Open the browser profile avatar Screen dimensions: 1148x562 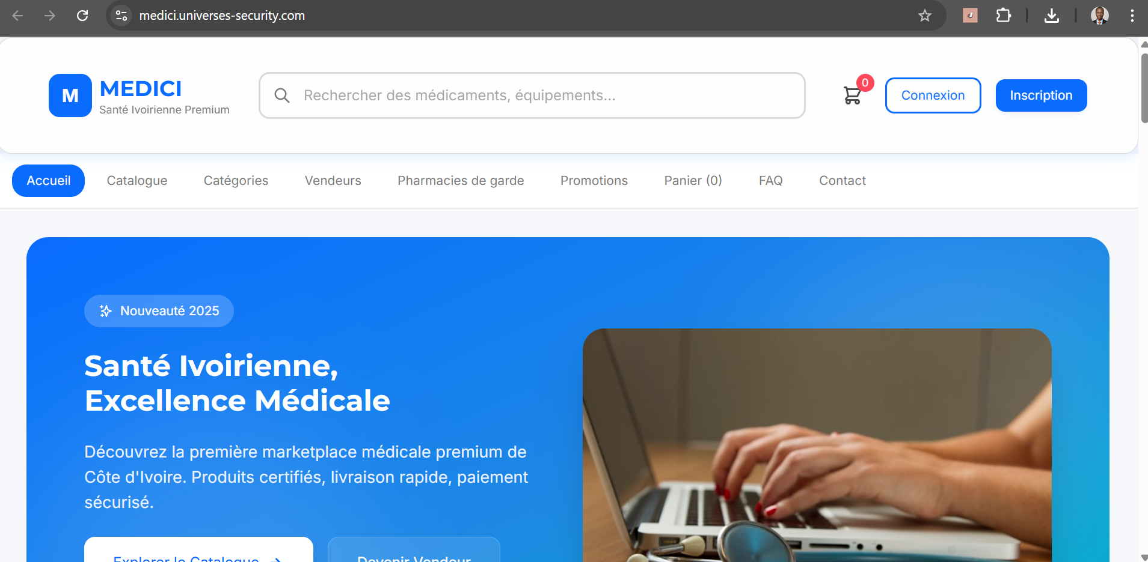click(1100, 16)
